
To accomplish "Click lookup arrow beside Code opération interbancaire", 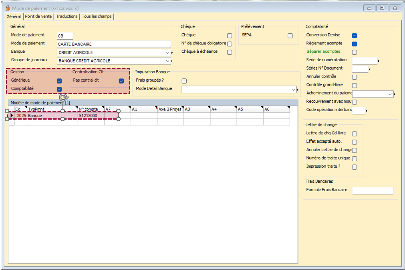I will point(367,111).
